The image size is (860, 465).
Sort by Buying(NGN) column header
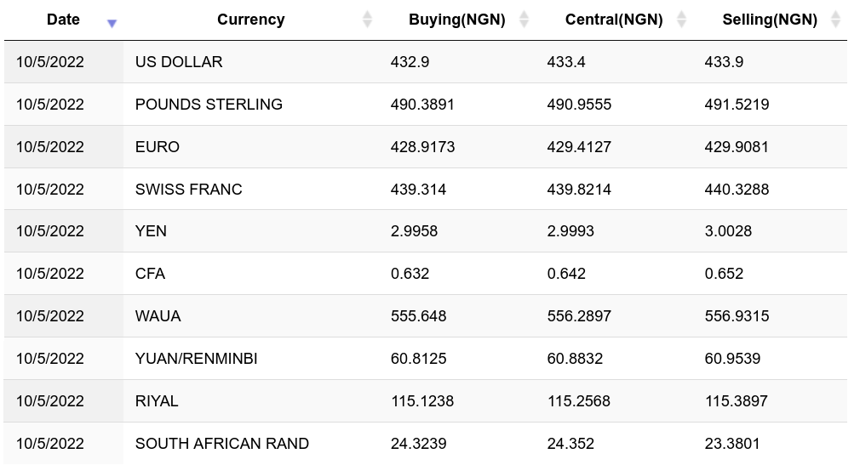pos(456,20)
